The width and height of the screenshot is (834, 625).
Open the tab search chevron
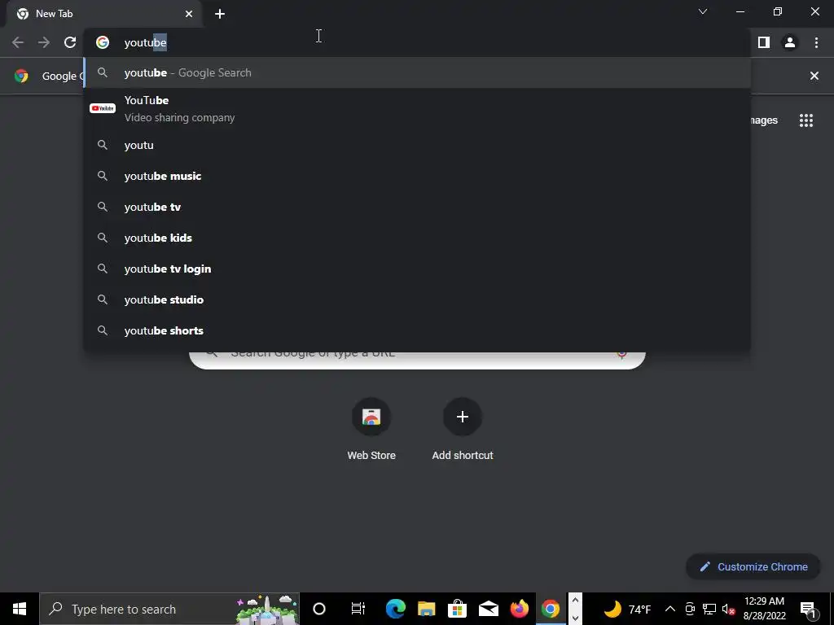[x=703, y=11]
